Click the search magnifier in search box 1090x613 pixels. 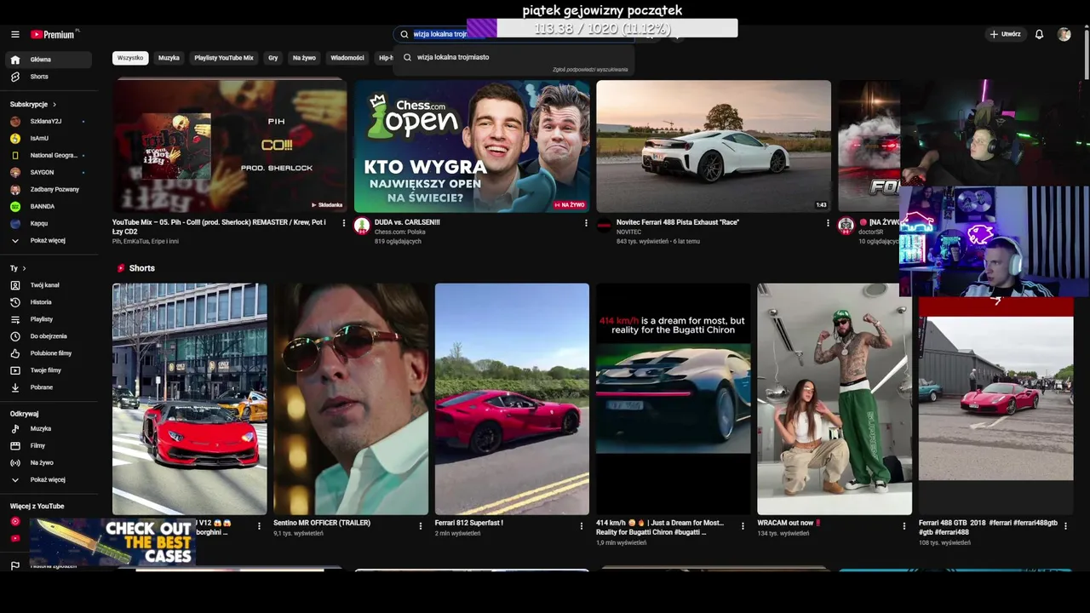pos(404,34)
